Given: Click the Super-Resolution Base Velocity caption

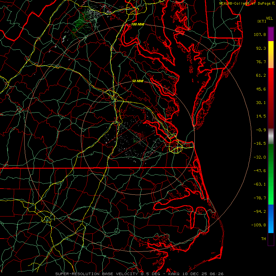Looking at the screenshot, I should (140, 274).
